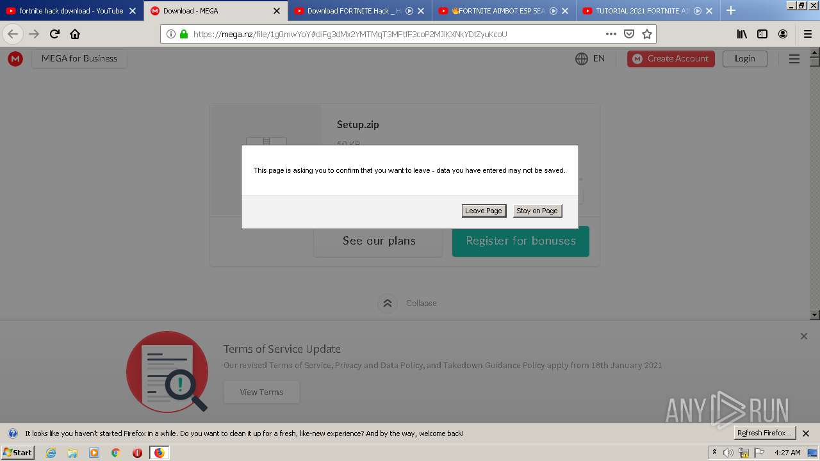
Task: Switch to TUTORIAL 2021 FORTNITE tab
Action: click(648, 11)
